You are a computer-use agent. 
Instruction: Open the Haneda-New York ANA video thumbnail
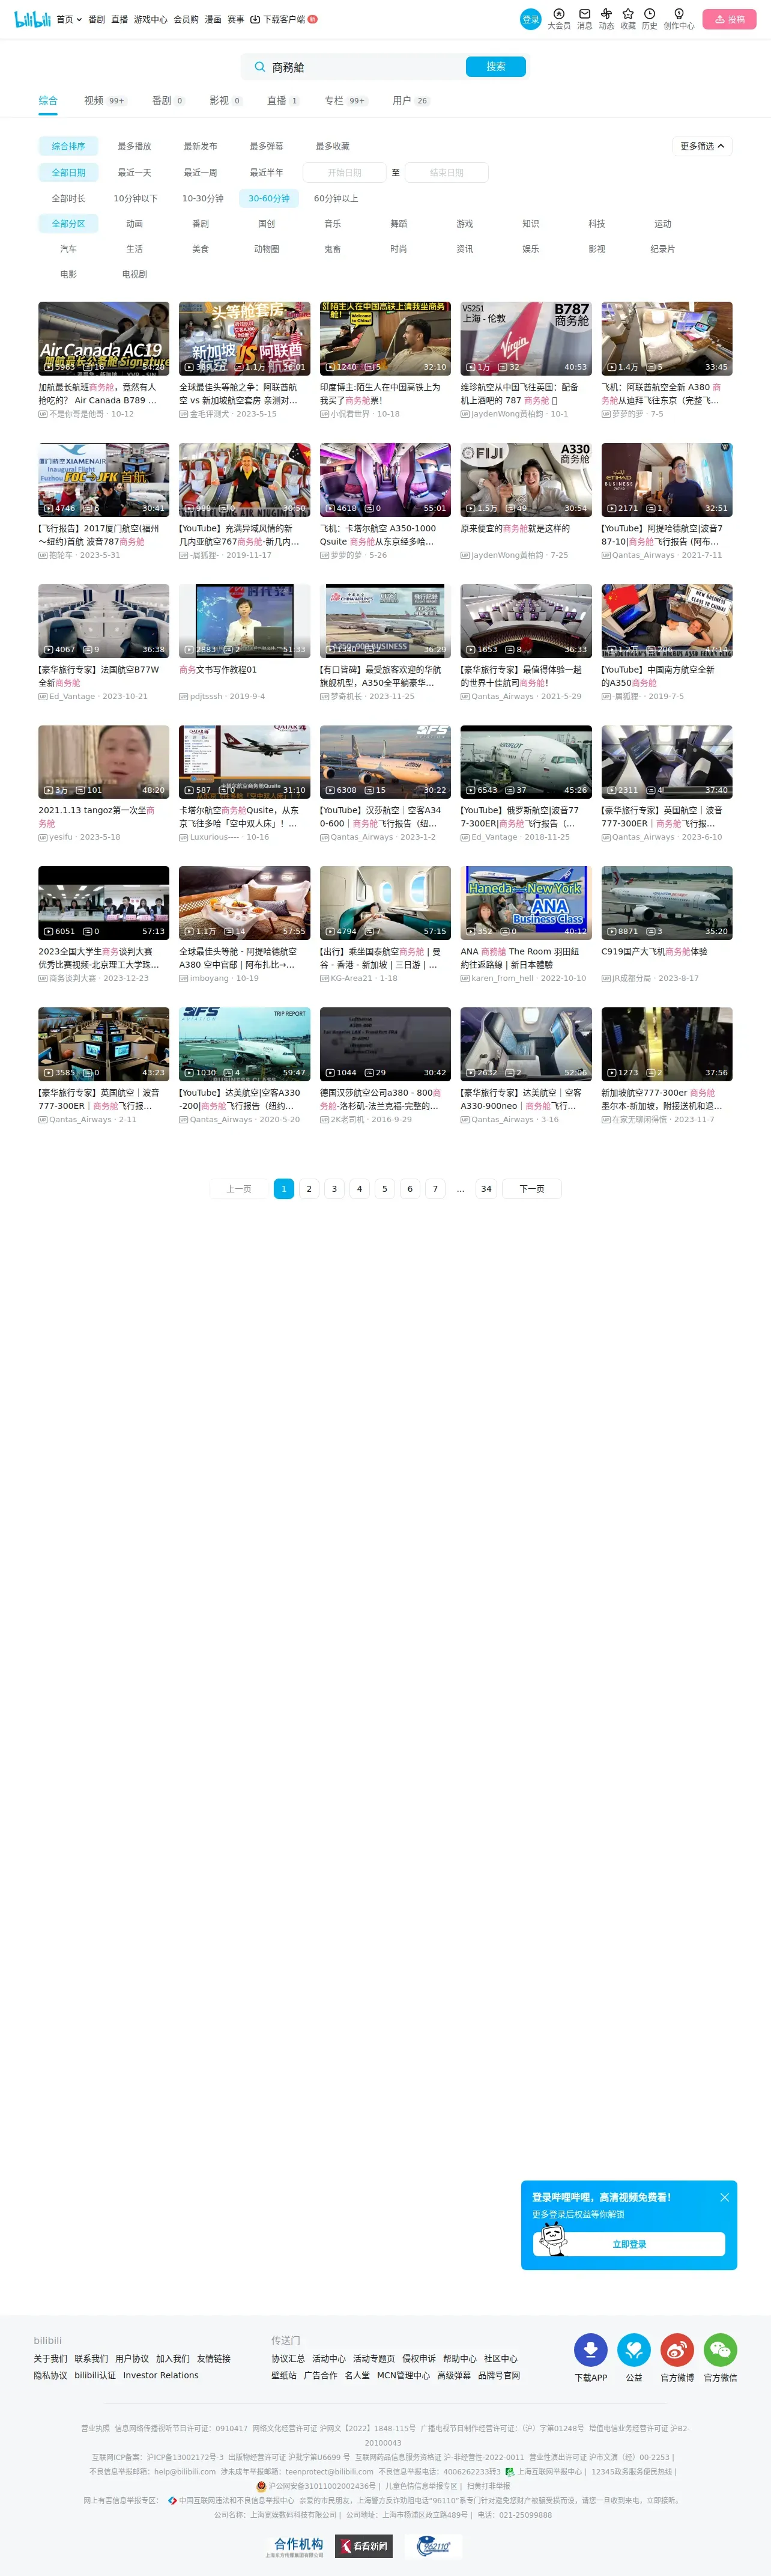(527, 903)
